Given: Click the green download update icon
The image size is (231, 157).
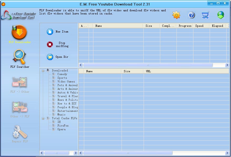Looking at the screenshot, I should coord(220,15).
